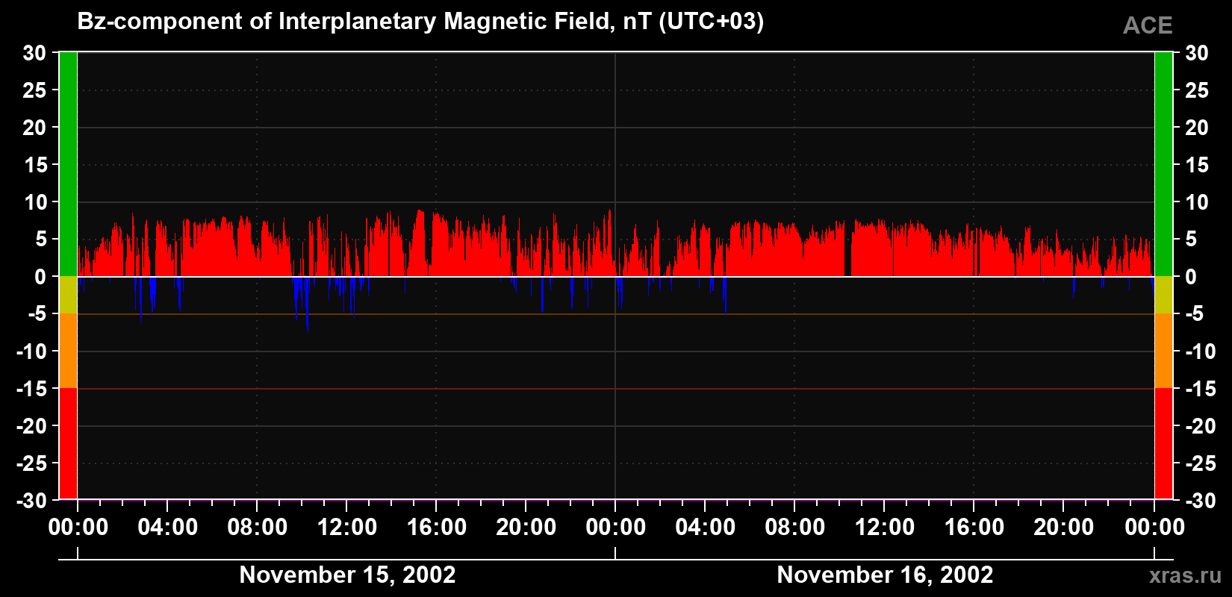Click the '0' value on the left axis
This screenshot has height=597, width=1232.
tap(40, 277)
